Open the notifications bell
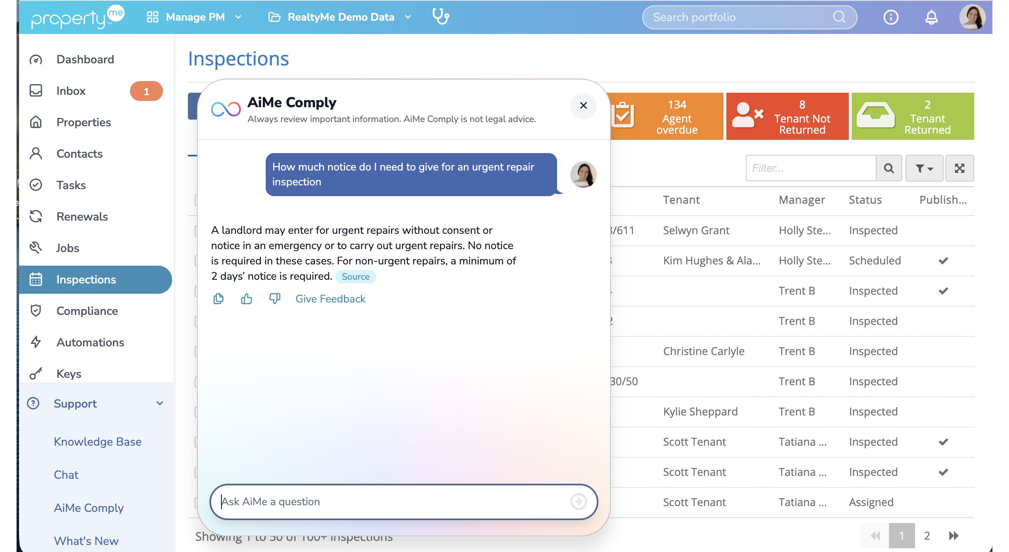The image size is (1009, 552). [932, 17]
